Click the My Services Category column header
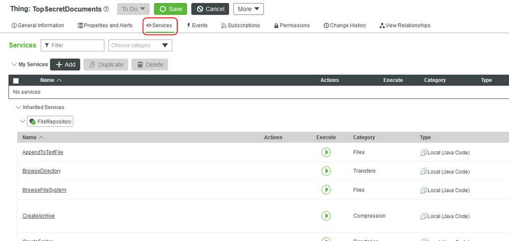This screenshot has width=509, height=241. (x=435, y=80)
